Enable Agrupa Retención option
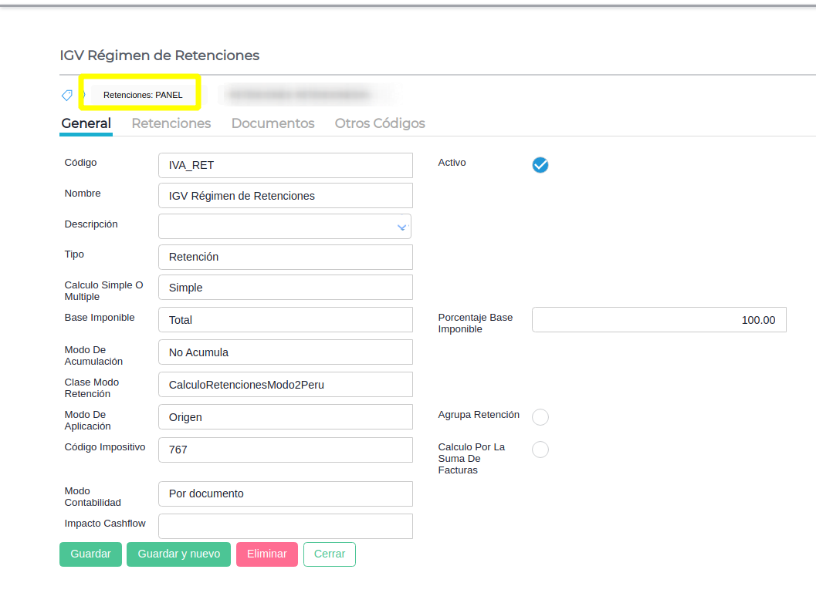816x603 pixels. [x=540, y=417]
